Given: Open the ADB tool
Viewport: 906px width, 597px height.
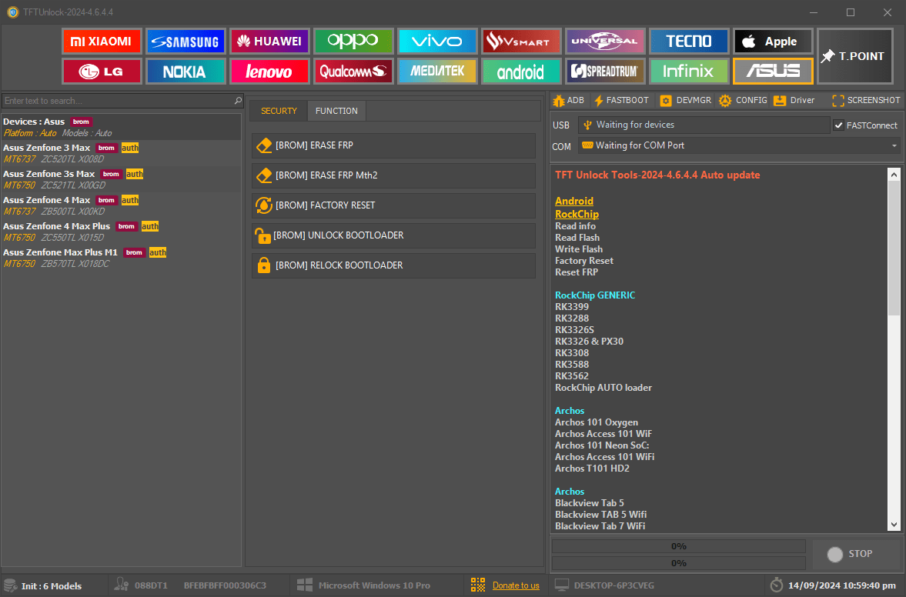Looking at the screenshot, I should [568, 100].
